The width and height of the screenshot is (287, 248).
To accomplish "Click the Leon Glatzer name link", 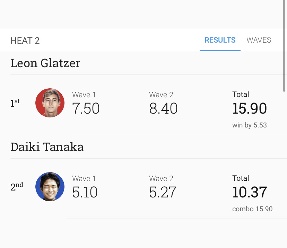I will tap(45, 63).
